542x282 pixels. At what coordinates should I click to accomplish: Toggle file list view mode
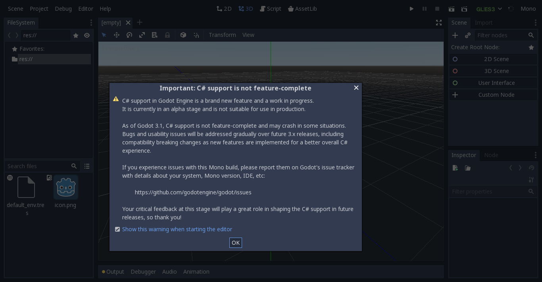point(87,166)
